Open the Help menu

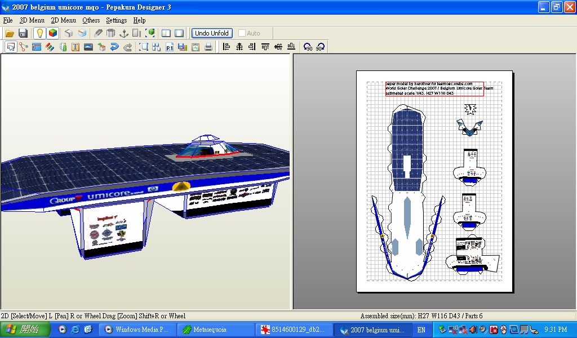point(140,20)
